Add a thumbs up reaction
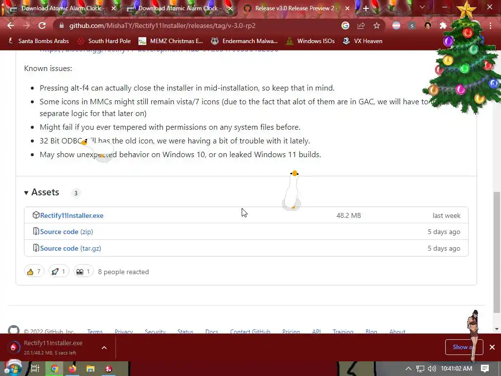Viewport: 501px width, 376px height. pos(34,272)
